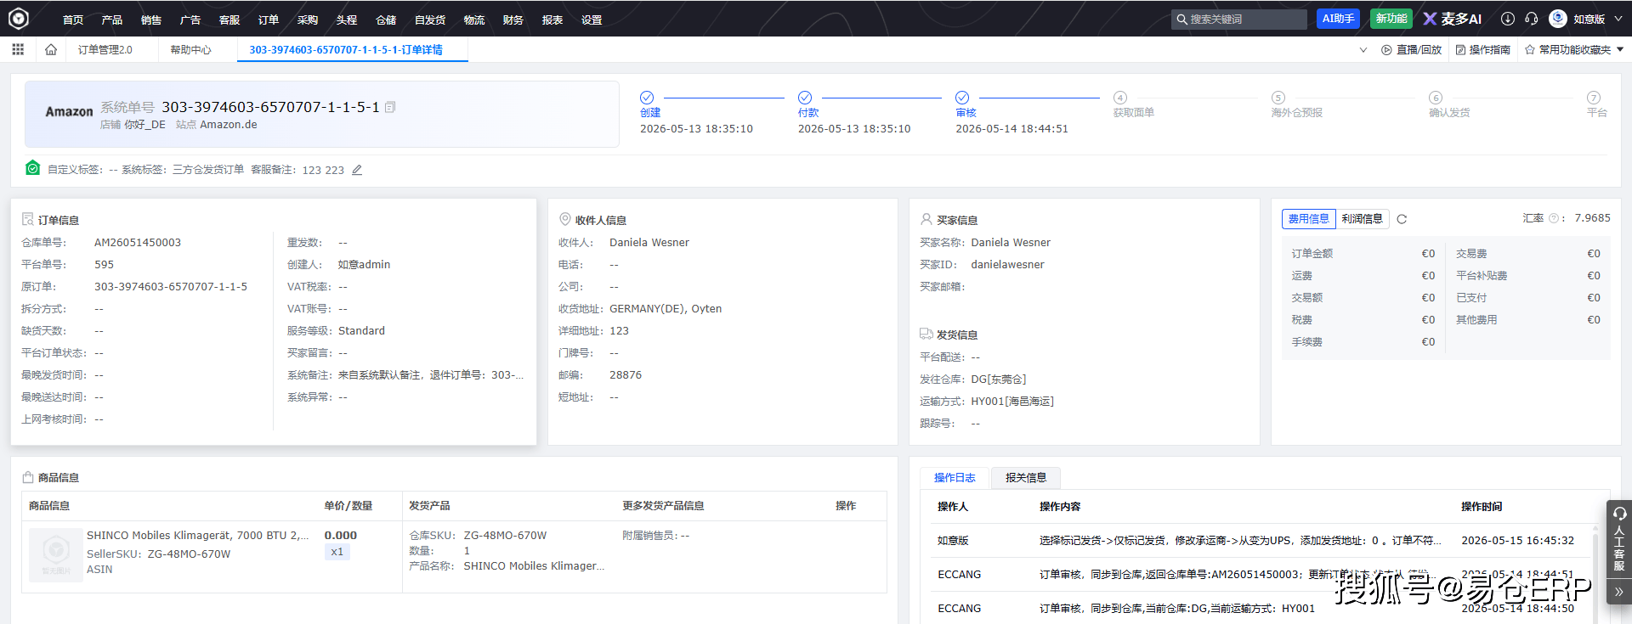Open the headset support icon in top bar

(x=1532, y=19)
